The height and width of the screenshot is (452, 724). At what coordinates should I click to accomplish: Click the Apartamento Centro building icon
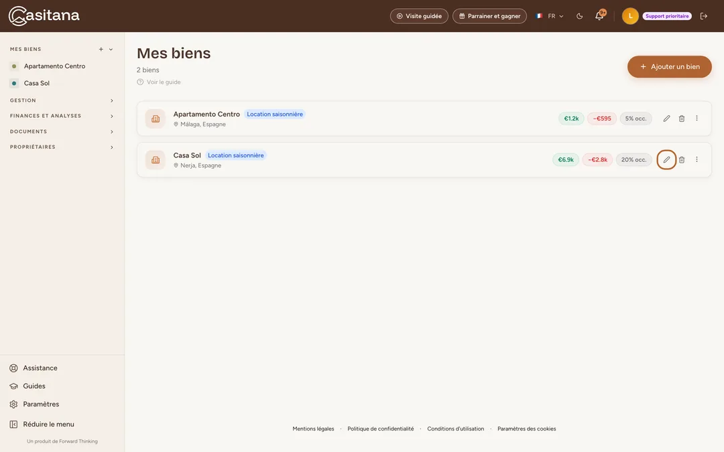[x=156, y=119]
